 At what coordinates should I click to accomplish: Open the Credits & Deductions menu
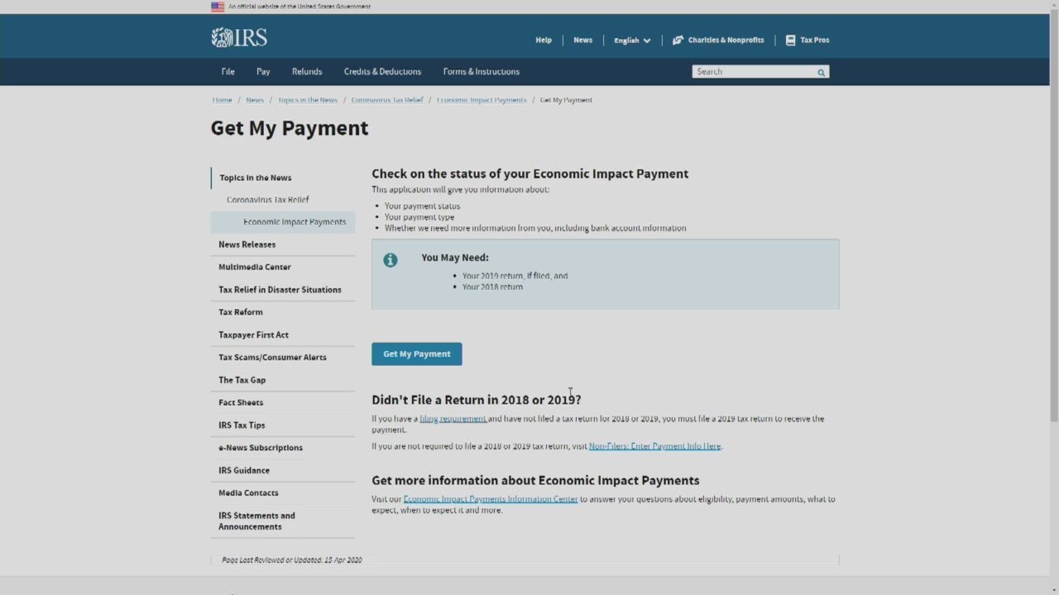(x=382, y=72)
